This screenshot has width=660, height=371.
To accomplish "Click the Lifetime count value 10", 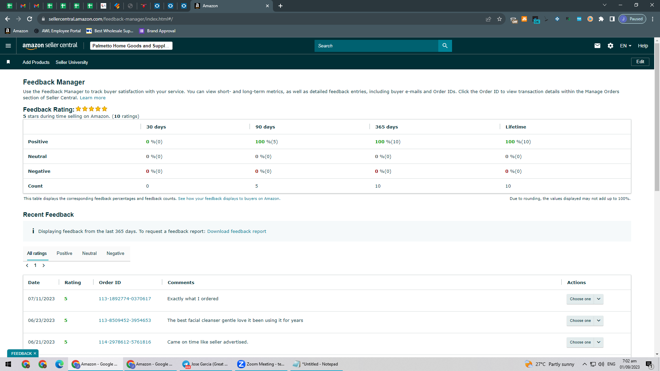I will 508,186.
